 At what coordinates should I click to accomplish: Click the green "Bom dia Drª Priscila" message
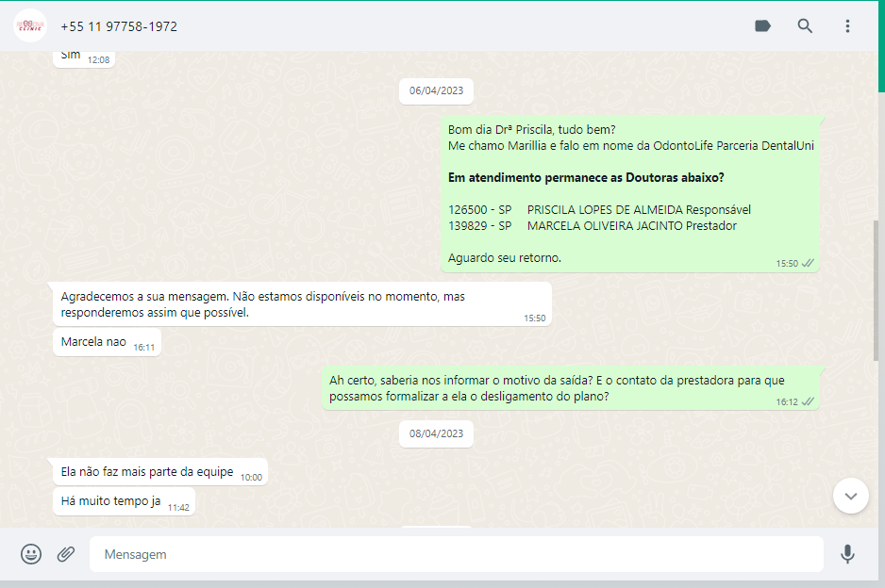coord(630,193)
